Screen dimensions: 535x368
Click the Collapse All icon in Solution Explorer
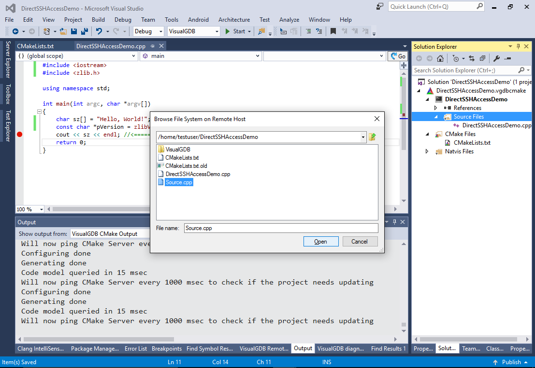(482, 58)
